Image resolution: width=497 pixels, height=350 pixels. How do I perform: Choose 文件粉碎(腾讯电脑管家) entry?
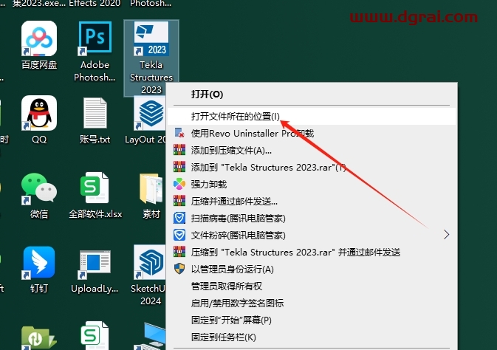311,235
